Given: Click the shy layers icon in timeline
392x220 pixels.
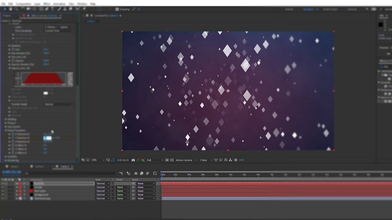Looking at the screenshot, I should [136, 173].
